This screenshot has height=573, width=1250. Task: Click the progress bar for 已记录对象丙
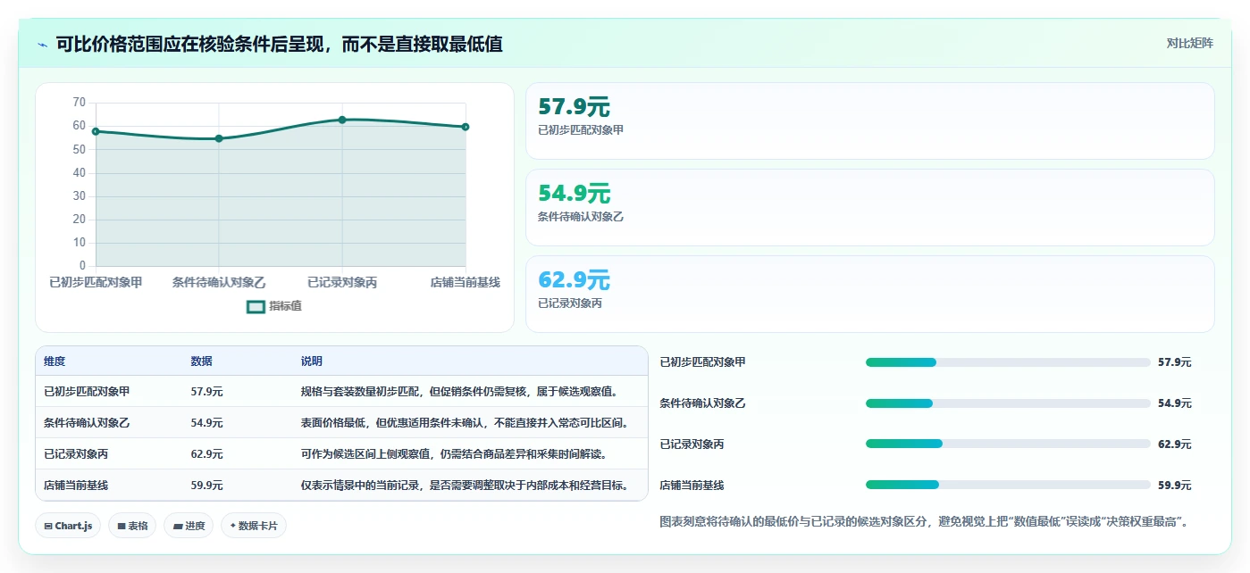(1008, 444)
